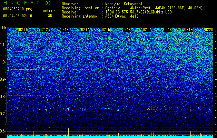Image resolution: width=217 pixels, height=138 pixels.
Task: Click the 0.7 frequency axis label
Action: tap(3, 114)
